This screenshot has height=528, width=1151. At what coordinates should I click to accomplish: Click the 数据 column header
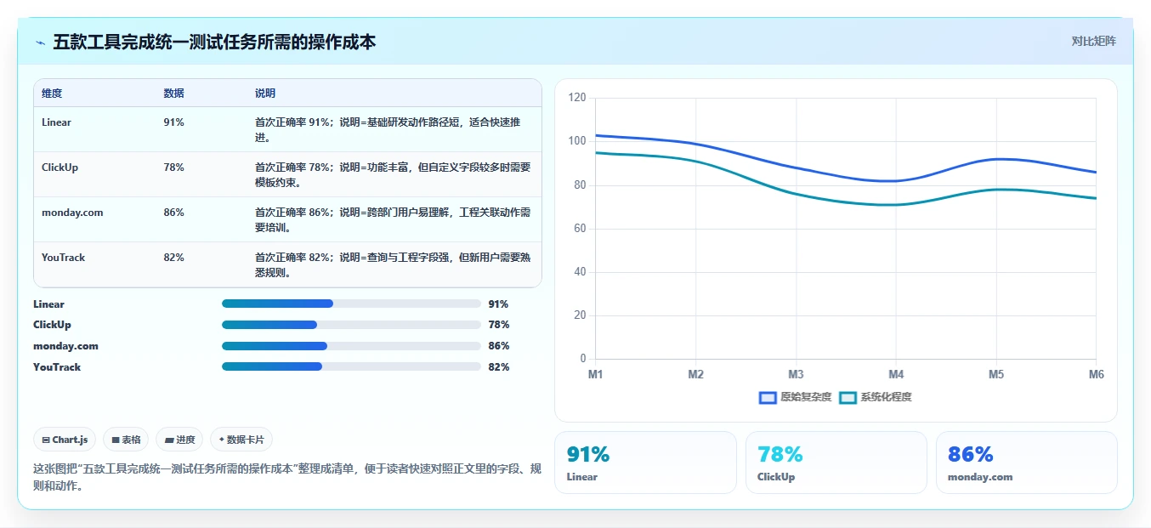[173, 94]
